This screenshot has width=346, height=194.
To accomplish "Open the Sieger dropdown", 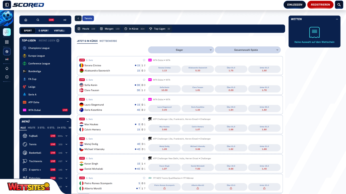I will coord(181,50).
